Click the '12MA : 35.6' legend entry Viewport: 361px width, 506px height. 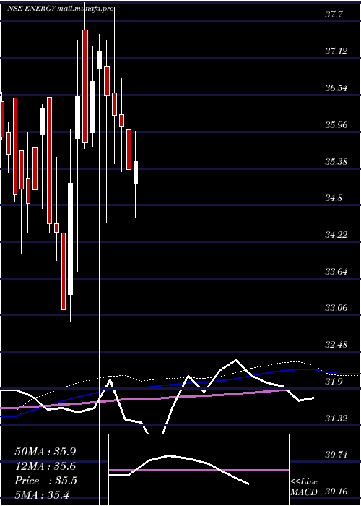tap(45, 466)
